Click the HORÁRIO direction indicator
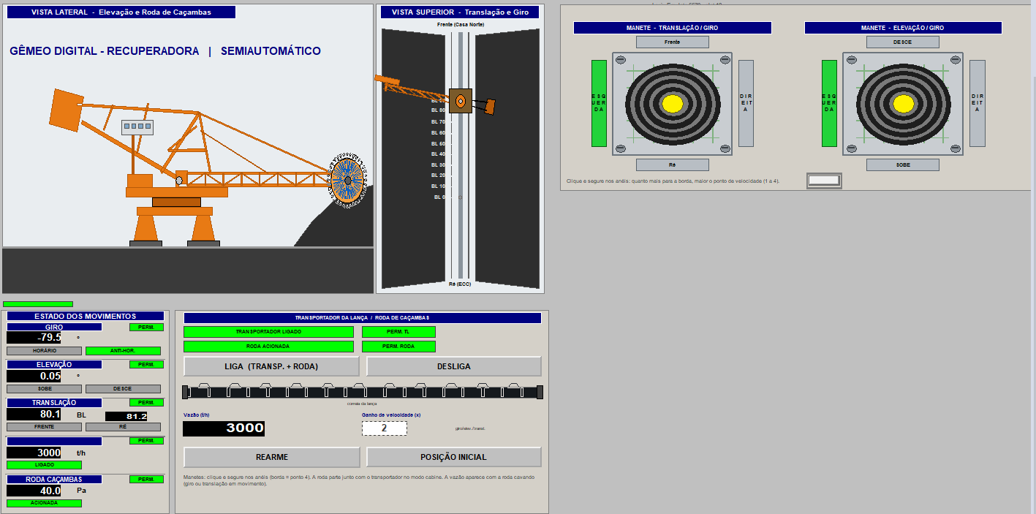Image resolution: width=1036 pixels, height=514 pixels. (45, 351)
